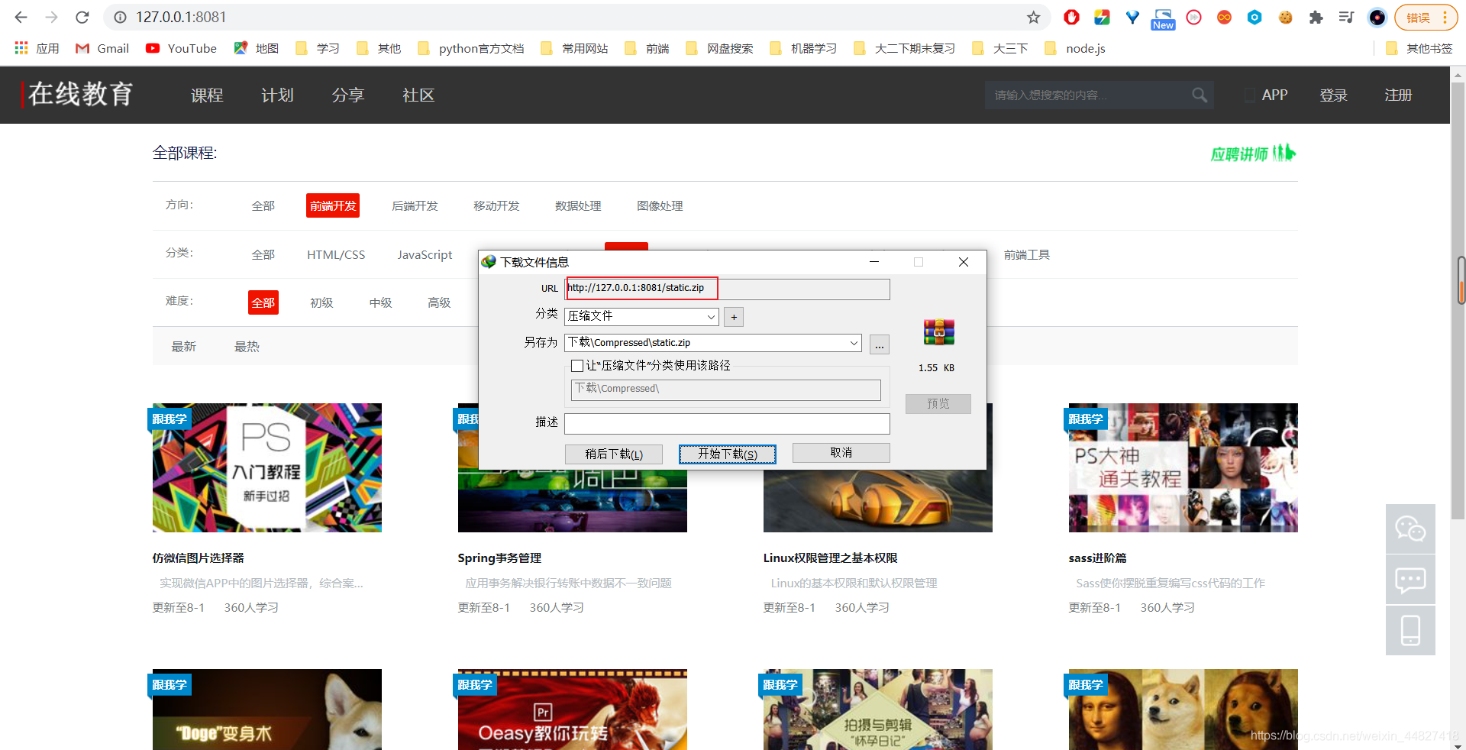Image resolution: width=1466 pixels, height=750 pixels.
Task: Click the 描述 description input field
Action: click(x=727, y=423)
